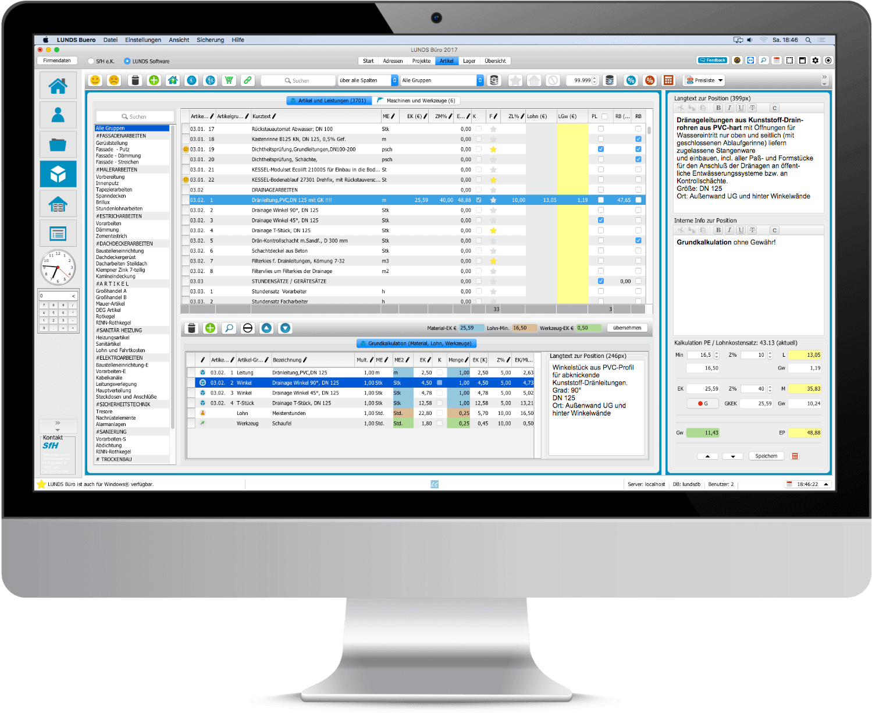Click the yellow L value field 13,05
This screenshot has width=872, height=713.
[805, 355]
